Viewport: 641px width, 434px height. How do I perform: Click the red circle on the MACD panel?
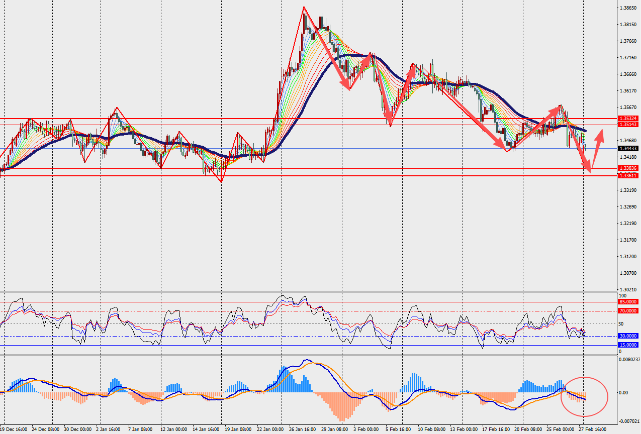586,396
